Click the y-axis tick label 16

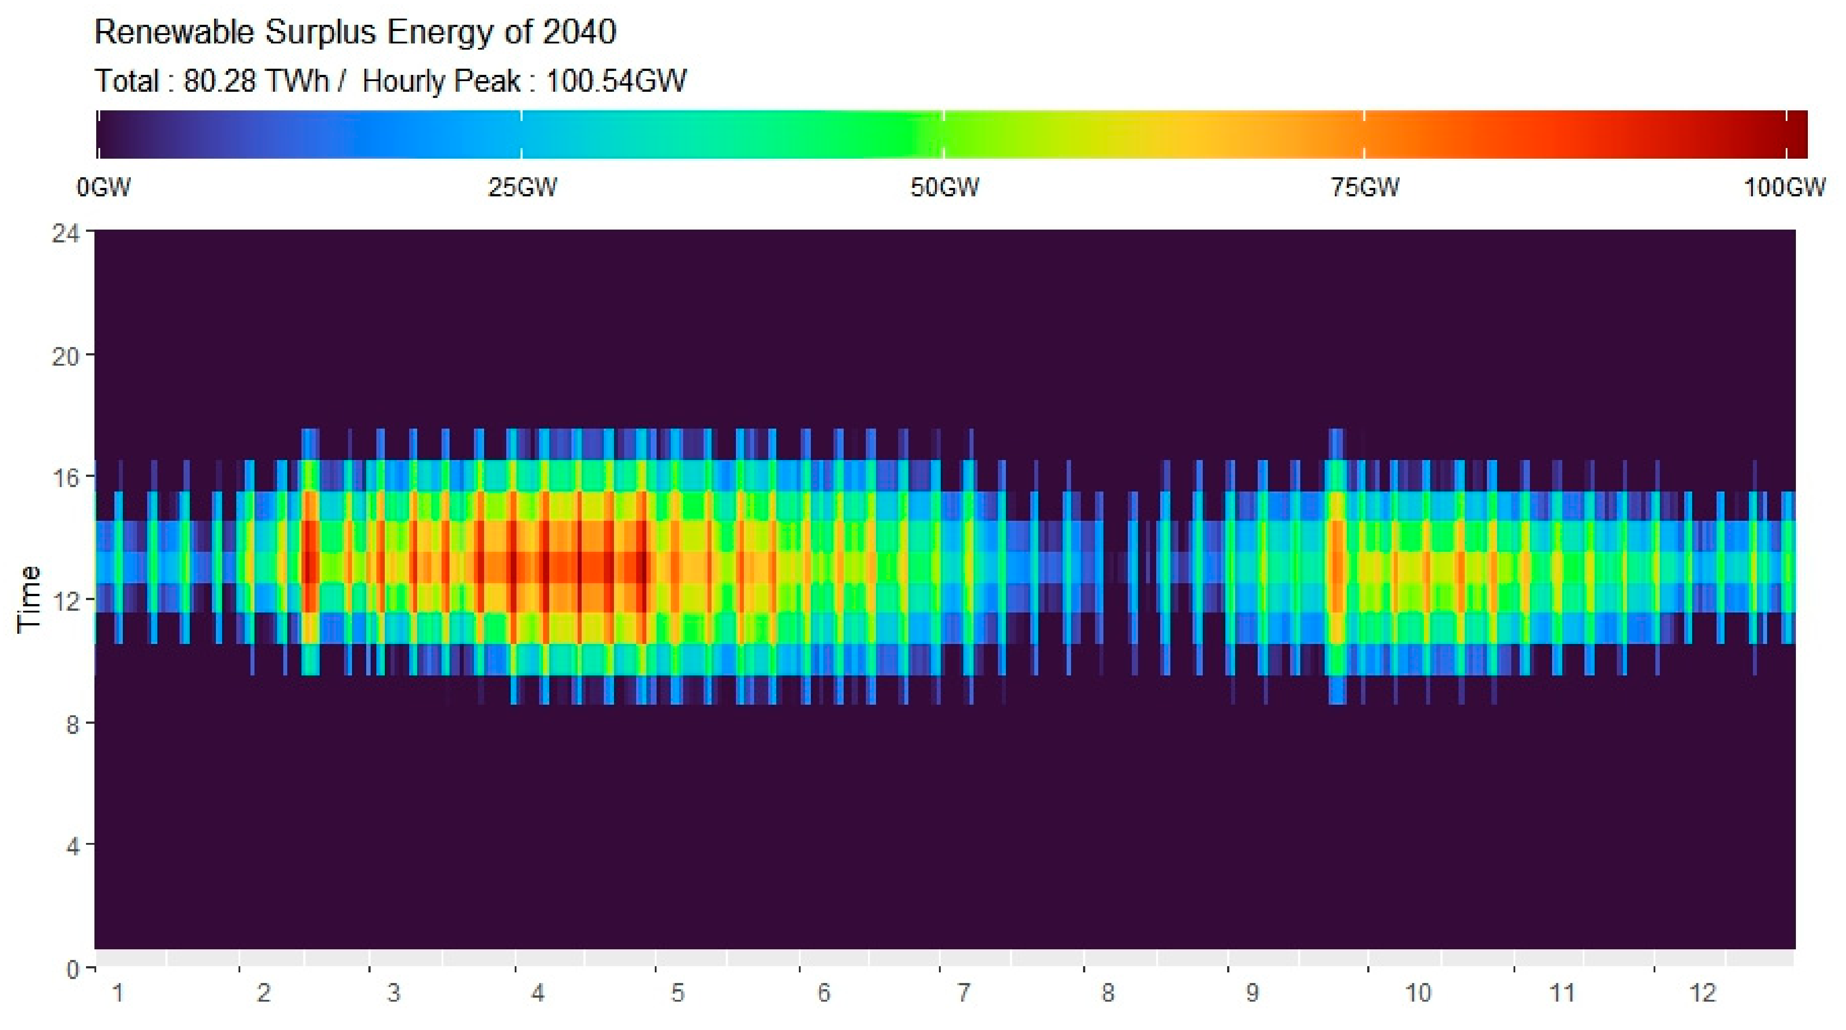[x=65, y=478]
